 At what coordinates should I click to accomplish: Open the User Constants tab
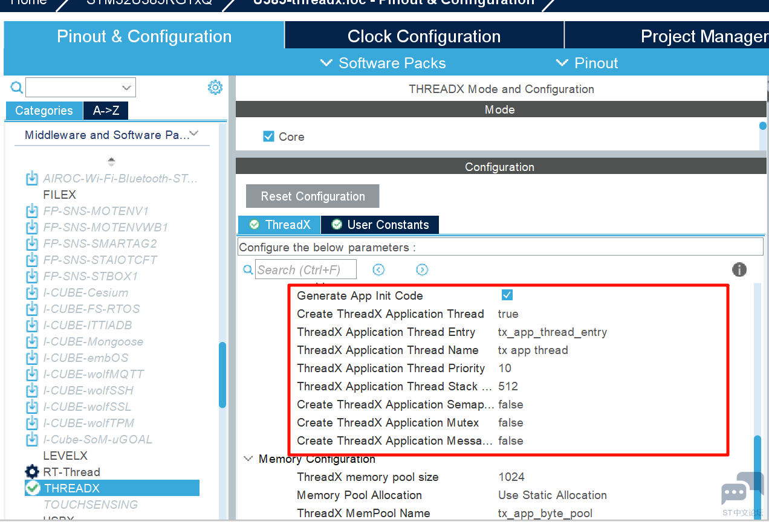pos(380,225)
